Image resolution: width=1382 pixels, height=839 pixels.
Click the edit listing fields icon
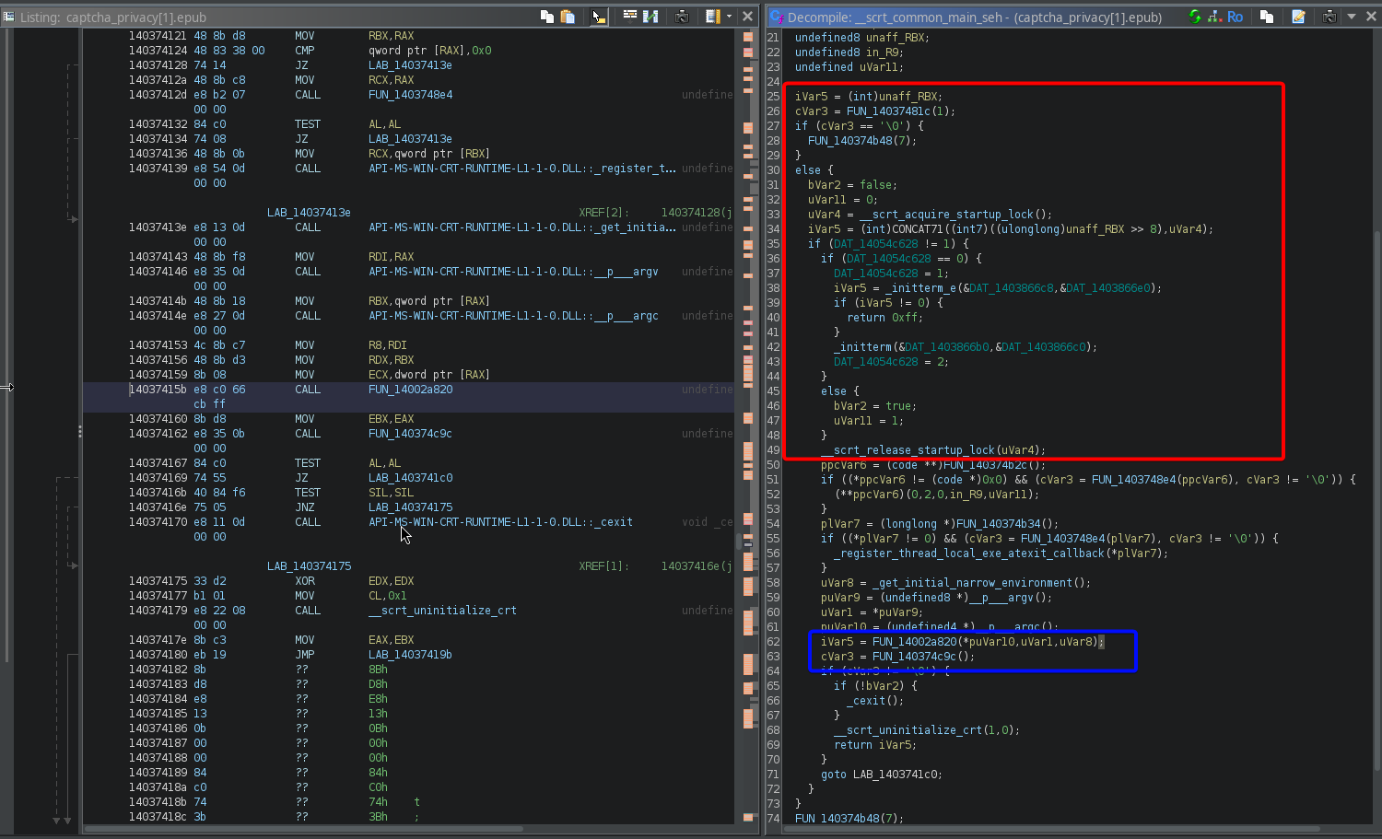pos(711,17)
